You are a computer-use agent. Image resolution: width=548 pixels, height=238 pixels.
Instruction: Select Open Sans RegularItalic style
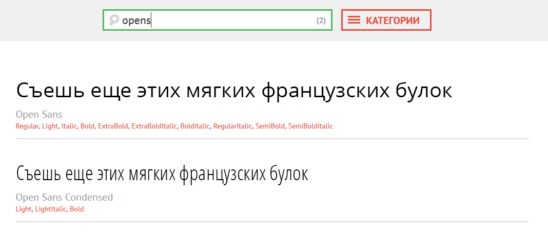(x=233, y=126)
